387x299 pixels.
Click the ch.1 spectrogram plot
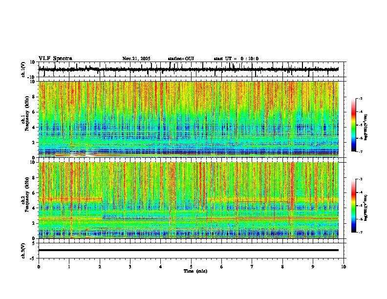[x=189, y=119]
